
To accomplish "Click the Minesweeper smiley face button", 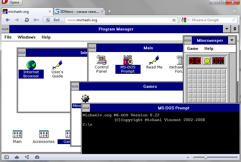I will point(207,61).
